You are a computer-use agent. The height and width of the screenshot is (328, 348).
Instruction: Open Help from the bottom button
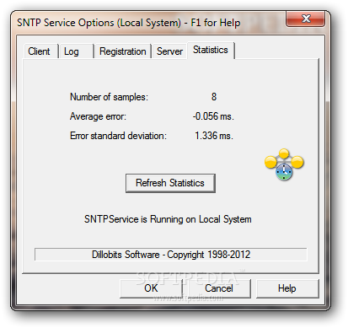(x=287, y=288)
